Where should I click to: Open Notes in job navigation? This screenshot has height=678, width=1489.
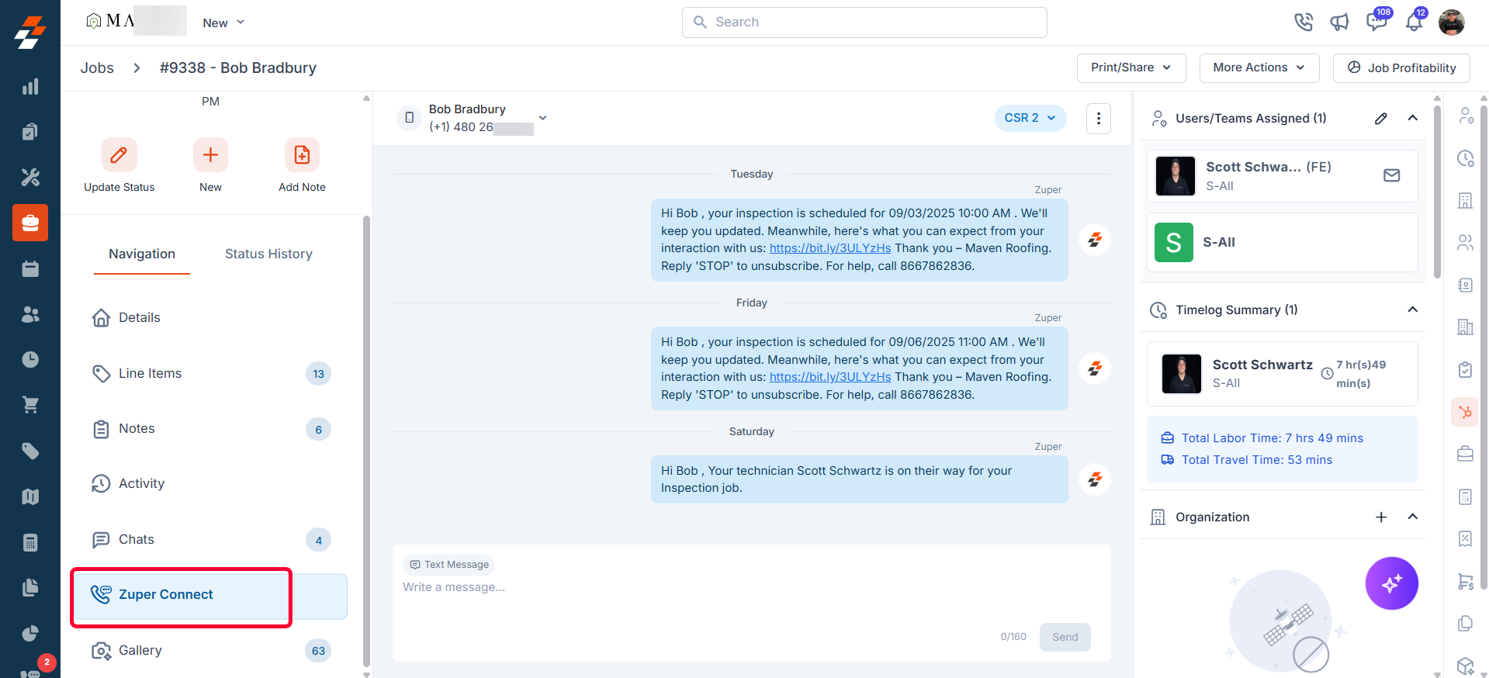pos(211,429)
